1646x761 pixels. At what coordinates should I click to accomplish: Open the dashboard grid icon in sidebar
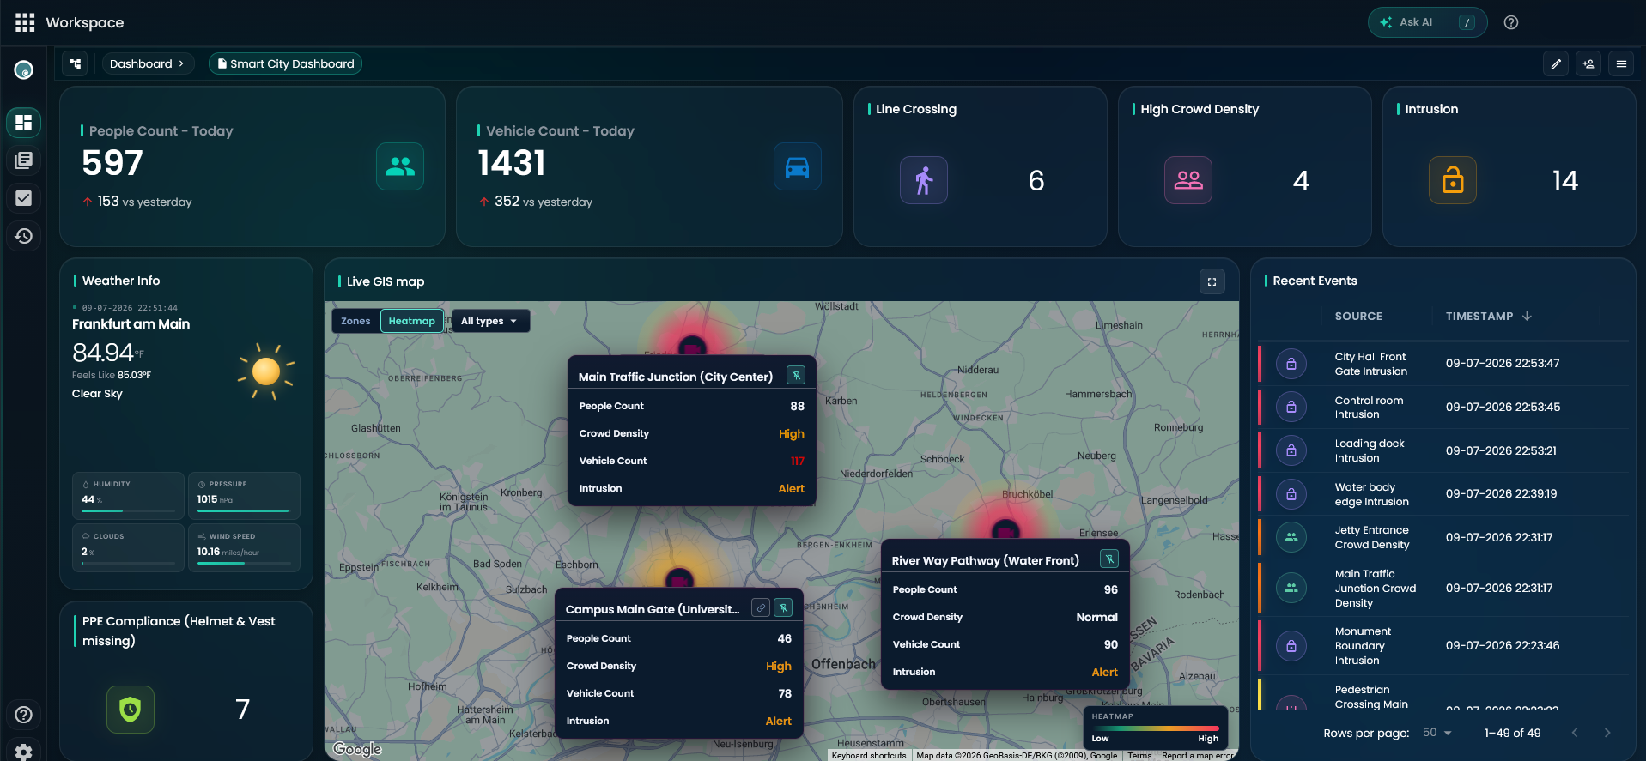(x=24, y=123)
